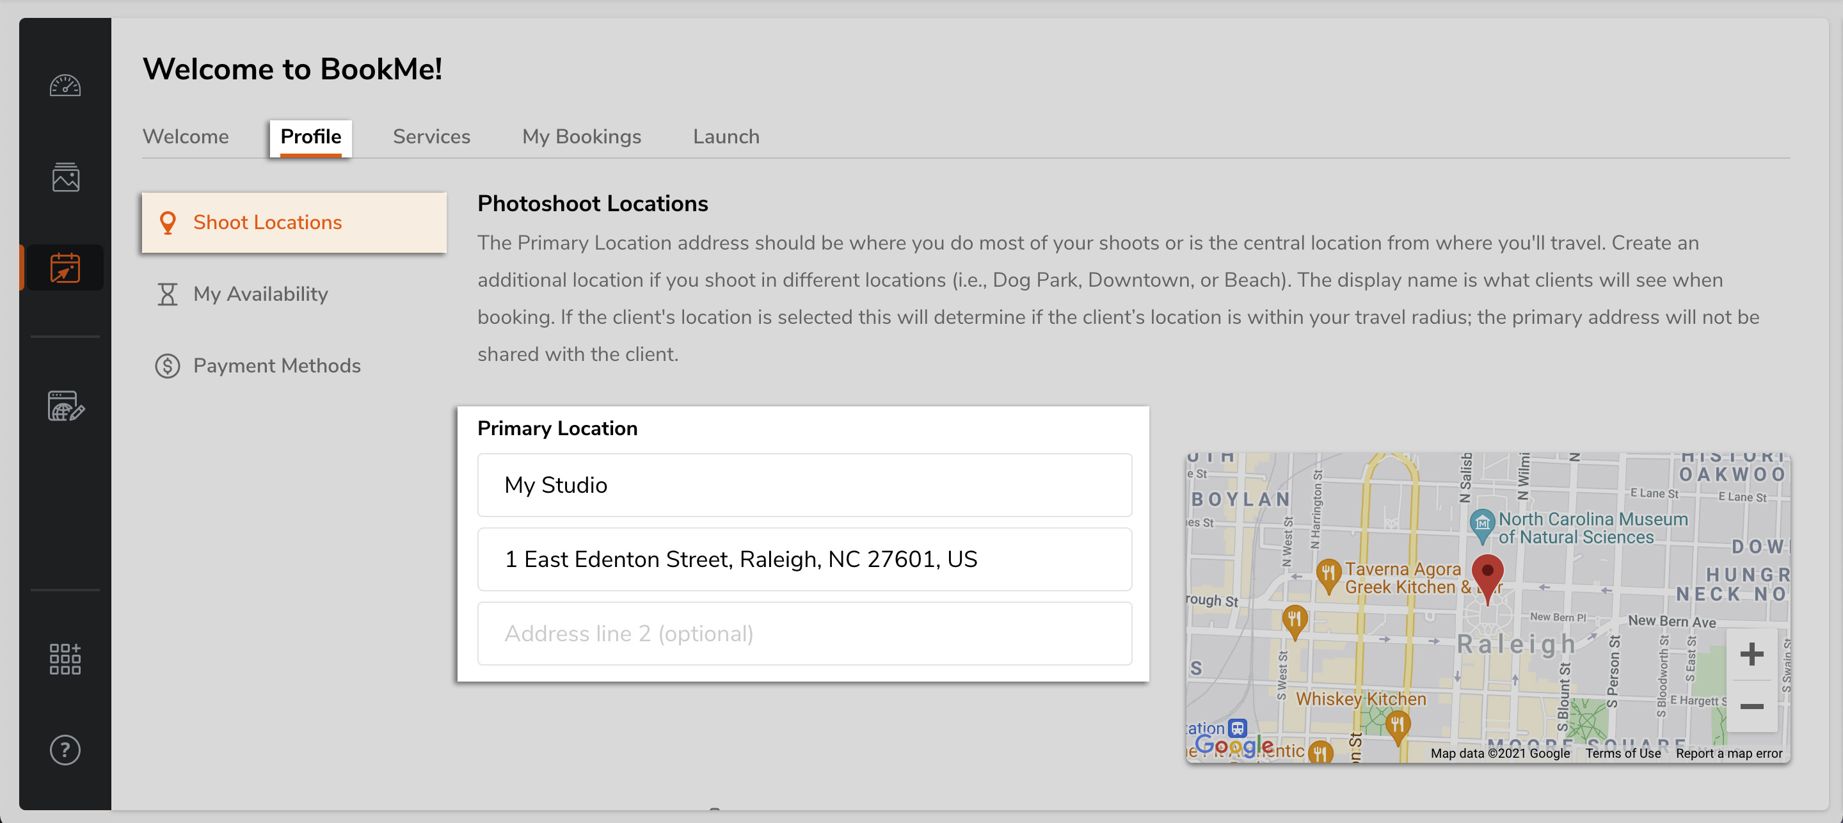Click the Welcome to BookMe! title
Screen dimensions: 1843x823
(292, 69)
